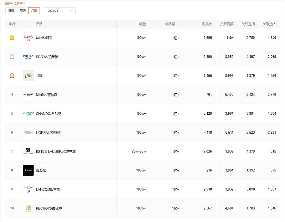The image size is (285, 222).
Task: Click the 蒂洛薇 black logo thumbnail
Action: pos(28,170)
